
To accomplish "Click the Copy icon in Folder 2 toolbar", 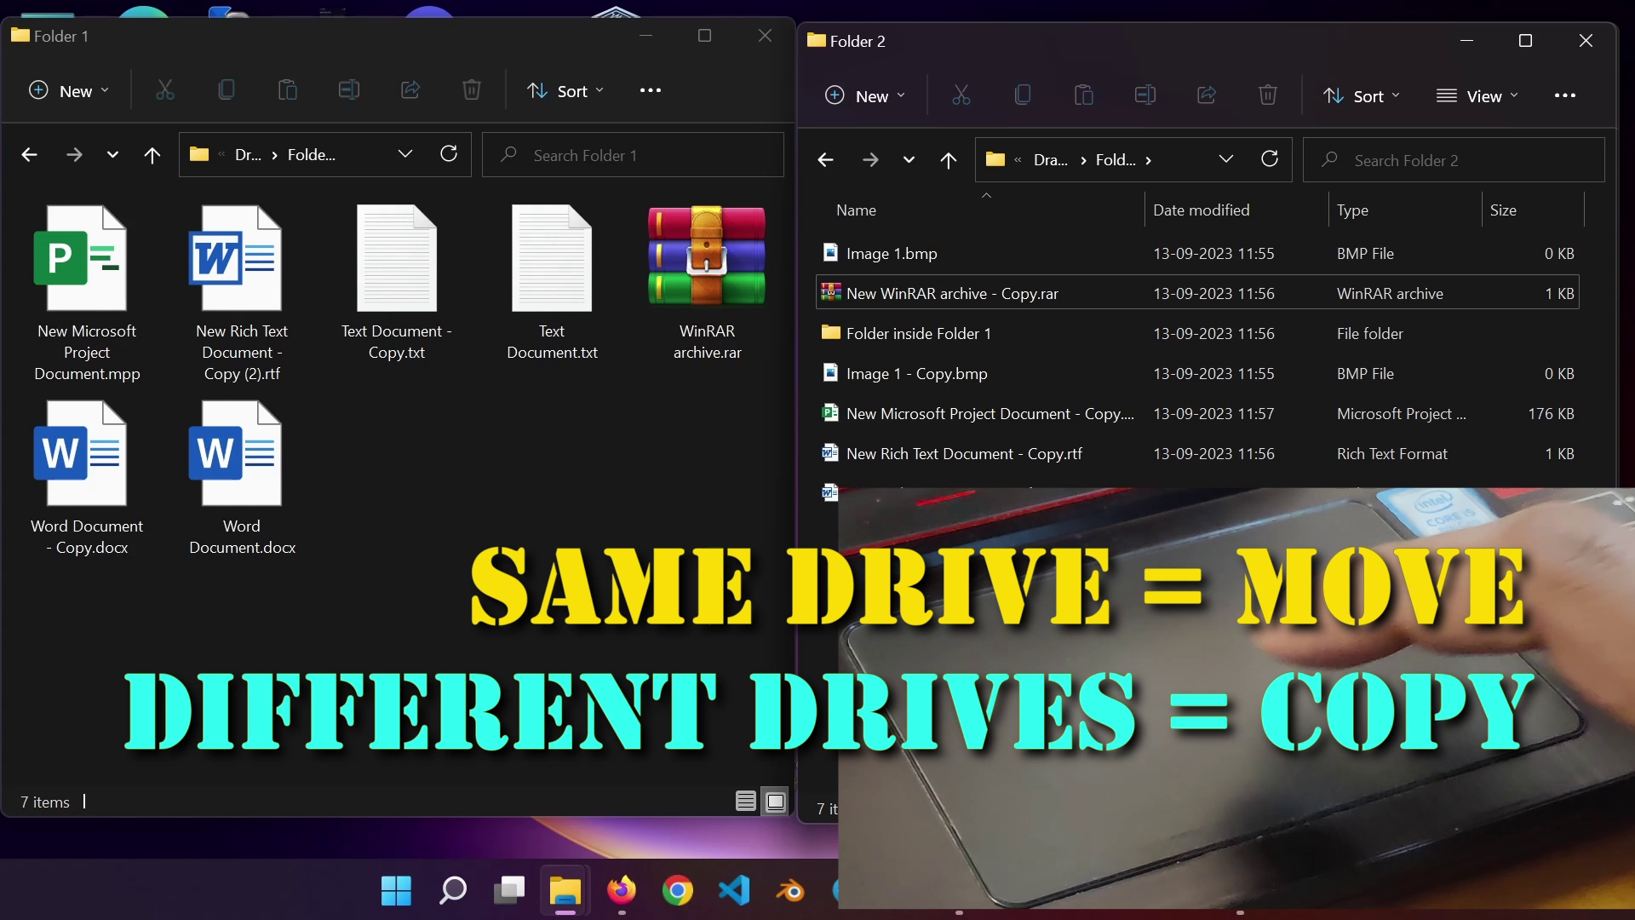I will click(x=1023, y=95).
